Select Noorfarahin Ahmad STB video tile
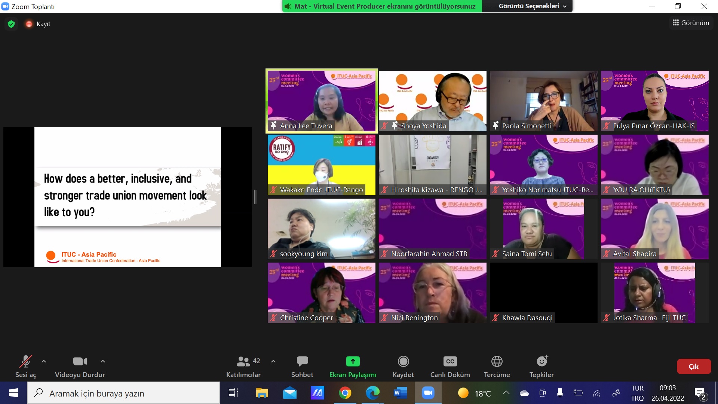Image resolution: width=718 pixels, height=404 pixels. [433, 229]
